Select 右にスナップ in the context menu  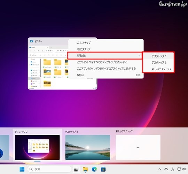[x=106, y=49]
